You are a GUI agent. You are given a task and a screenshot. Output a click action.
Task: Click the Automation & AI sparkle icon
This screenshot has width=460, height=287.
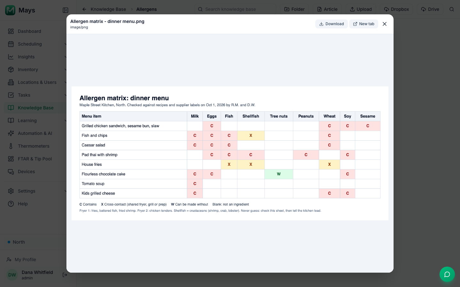11,133
